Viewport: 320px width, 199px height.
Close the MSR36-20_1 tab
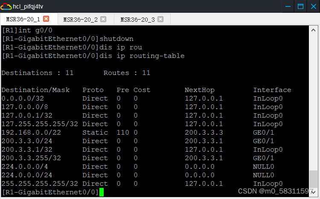point(46,19)
